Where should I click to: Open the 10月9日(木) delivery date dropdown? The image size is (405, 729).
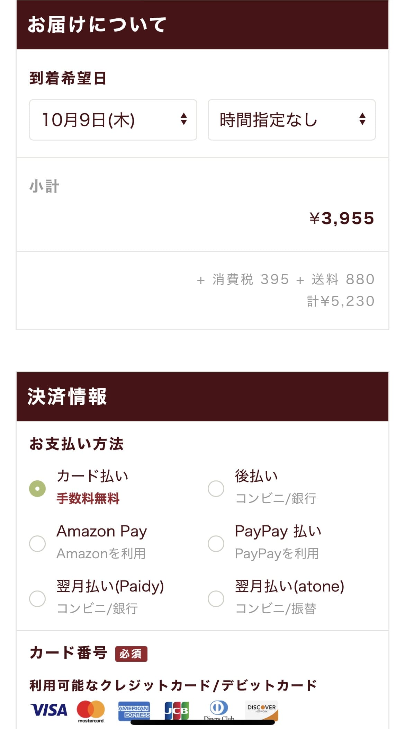[x=113, y=120]
